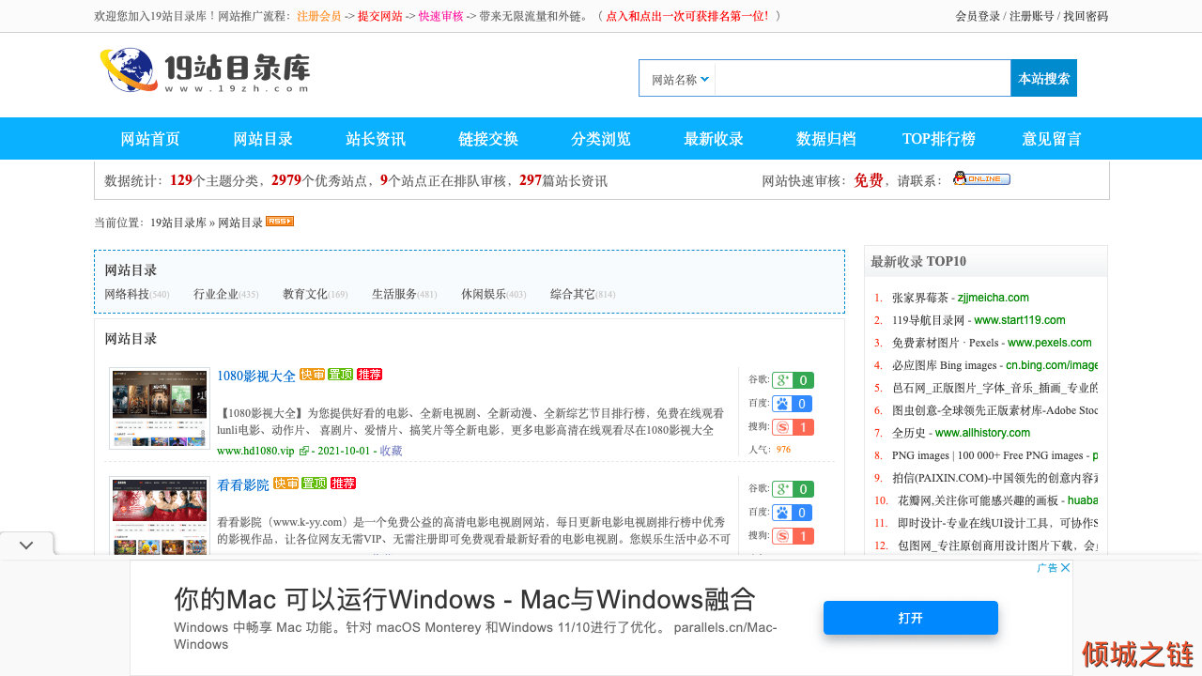Click 快审 badge on 1080影视大全
This screenshot has height=676, width=1202.
[x=312, y=375]
